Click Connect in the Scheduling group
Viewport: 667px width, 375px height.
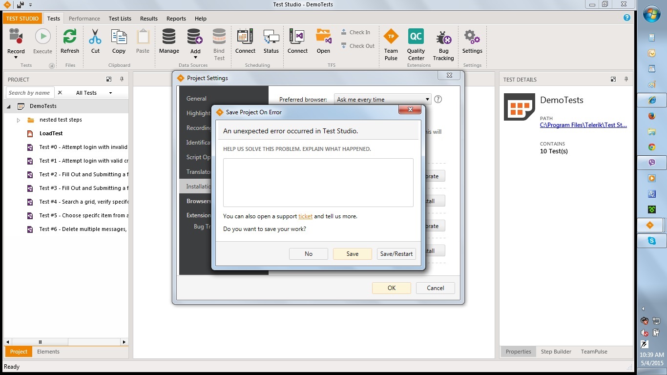click(x=245, y=37)
